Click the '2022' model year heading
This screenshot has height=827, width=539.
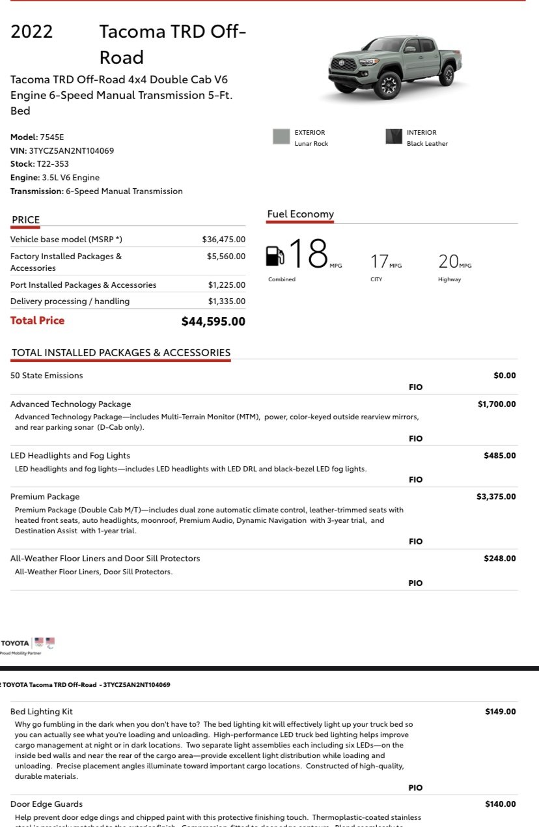[x=31, y=32]
